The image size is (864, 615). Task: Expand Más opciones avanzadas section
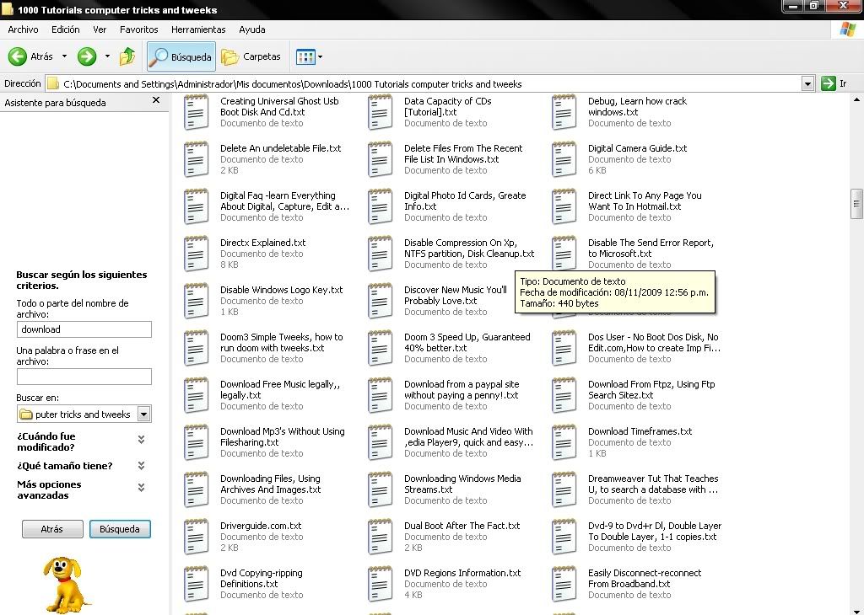[x=141, y=488]
